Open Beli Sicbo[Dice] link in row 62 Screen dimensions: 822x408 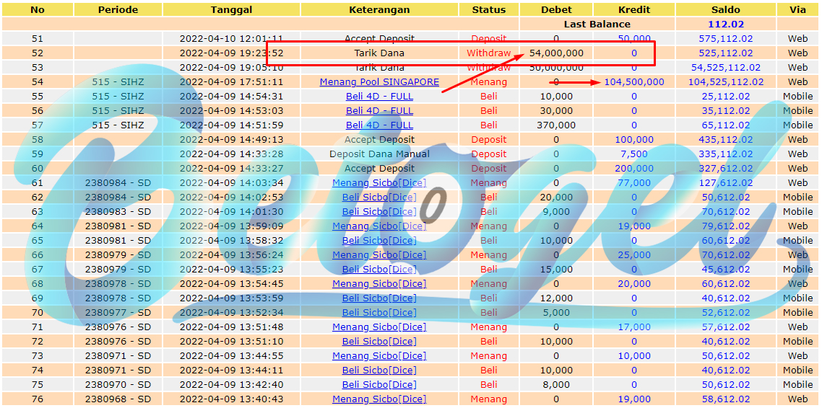(379, 198)
